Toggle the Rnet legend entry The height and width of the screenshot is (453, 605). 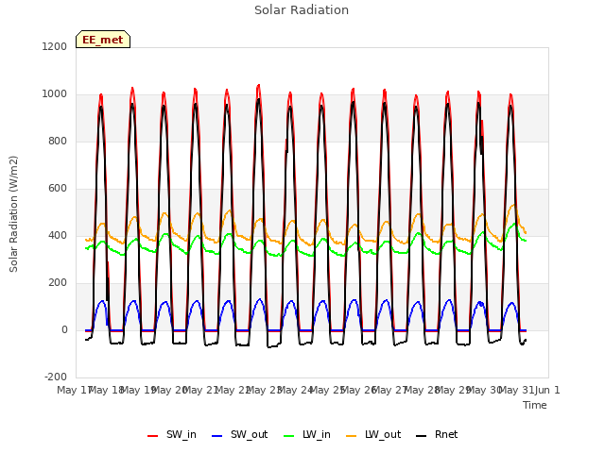pyautogui.click(x=437, y=434)
